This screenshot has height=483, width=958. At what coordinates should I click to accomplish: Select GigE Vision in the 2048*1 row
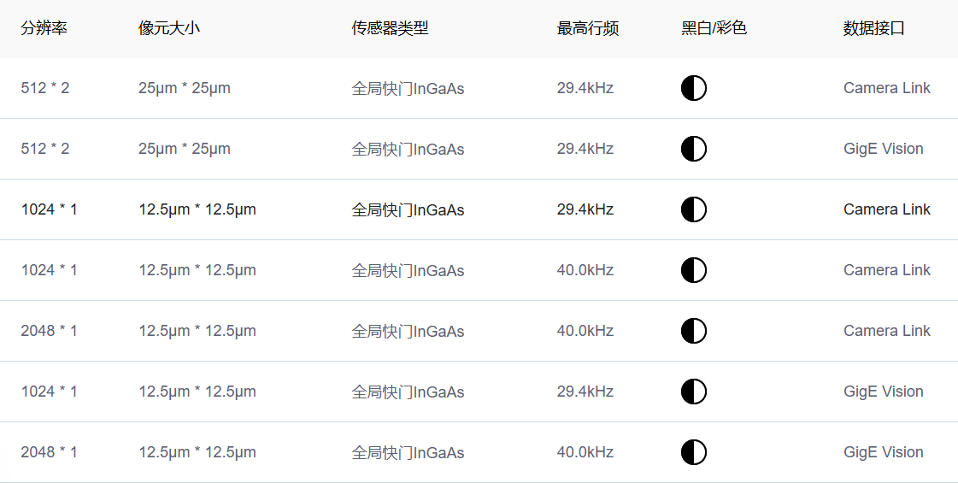click(x=883, y=452)
